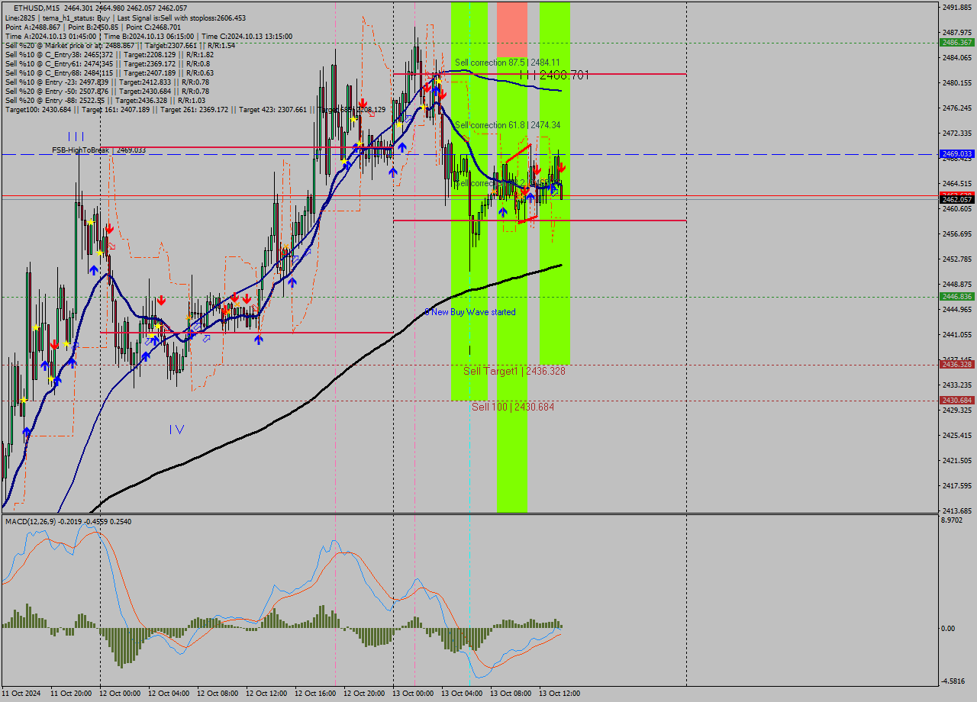Screen dimensions: 977x702
Task: Click the '13 Oct 00:00' time axis label
Action: click(x=413, y=694)
